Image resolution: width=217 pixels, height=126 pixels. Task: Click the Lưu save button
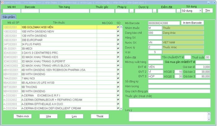point(74,116)
